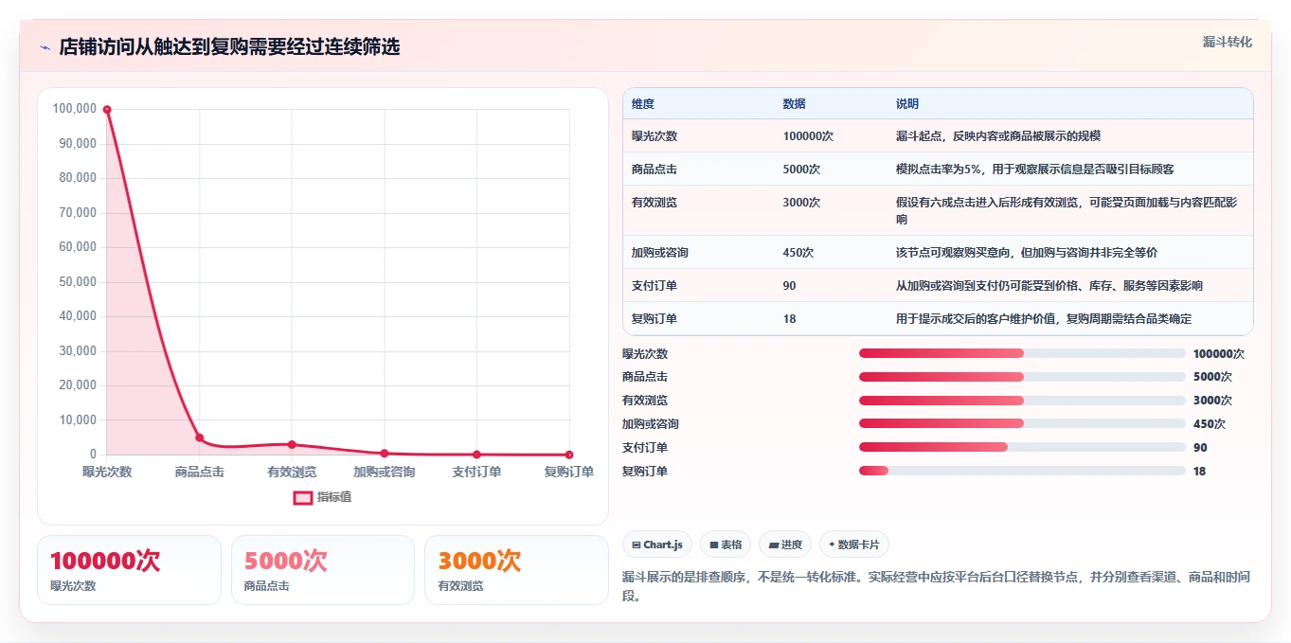Click the 加购或咨询 x-axis label
This screenshot has width=1291, height=643.
pos(385,472)
